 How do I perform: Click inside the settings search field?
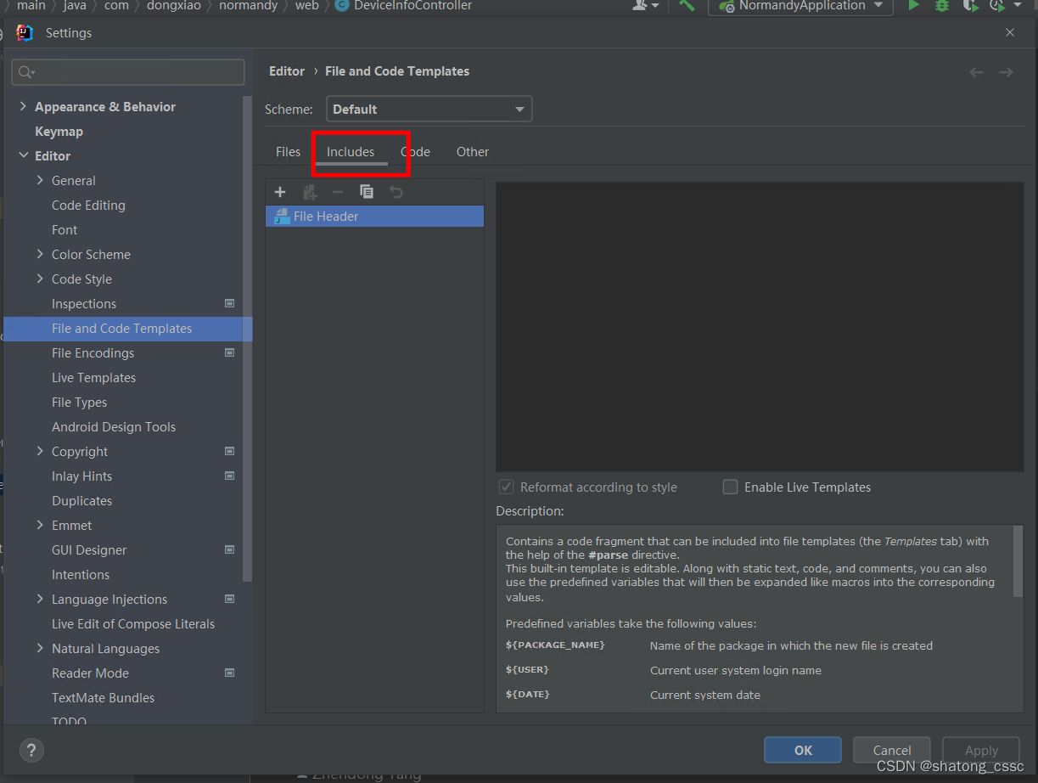pyautogui.click(x=128, y=72)
